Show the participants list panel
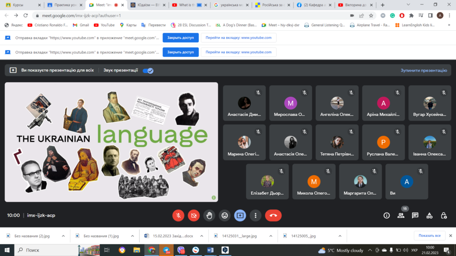Viewport: 456px width, 256px height. 401,216
